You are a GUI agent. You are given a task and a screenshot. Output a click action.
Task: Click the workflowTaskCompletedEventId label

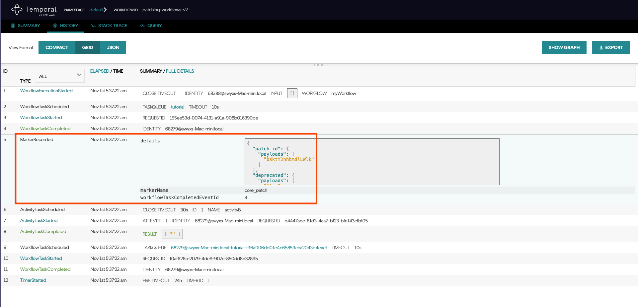click(x=180, y=197)
